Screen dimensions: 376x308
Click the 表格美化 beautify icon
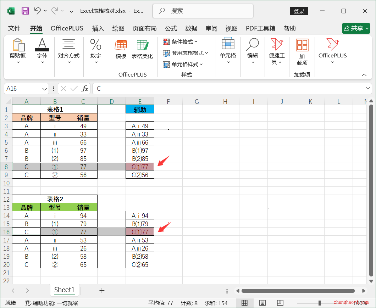pos(143,45)
